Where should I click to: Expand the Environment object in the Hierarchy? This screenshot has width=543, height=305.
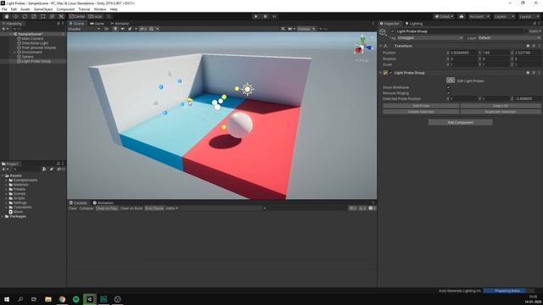(x=15, y=53)
